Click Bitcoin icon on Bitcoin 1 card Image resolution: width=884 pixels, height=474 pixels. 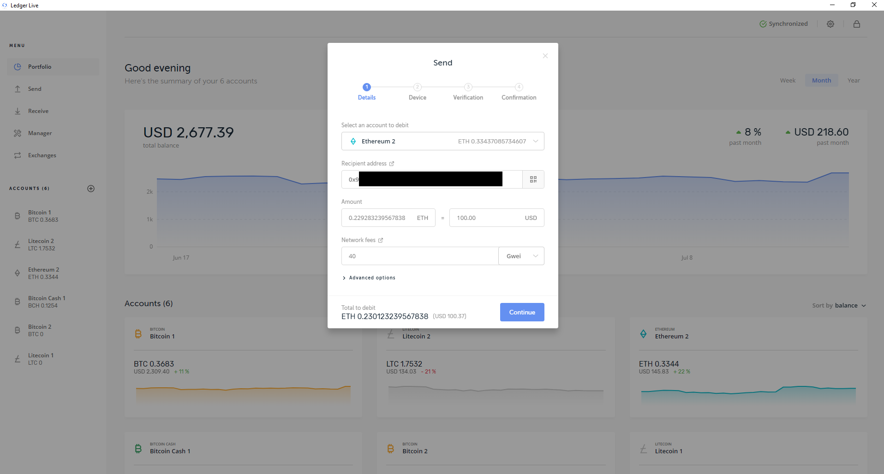[138, 333]
